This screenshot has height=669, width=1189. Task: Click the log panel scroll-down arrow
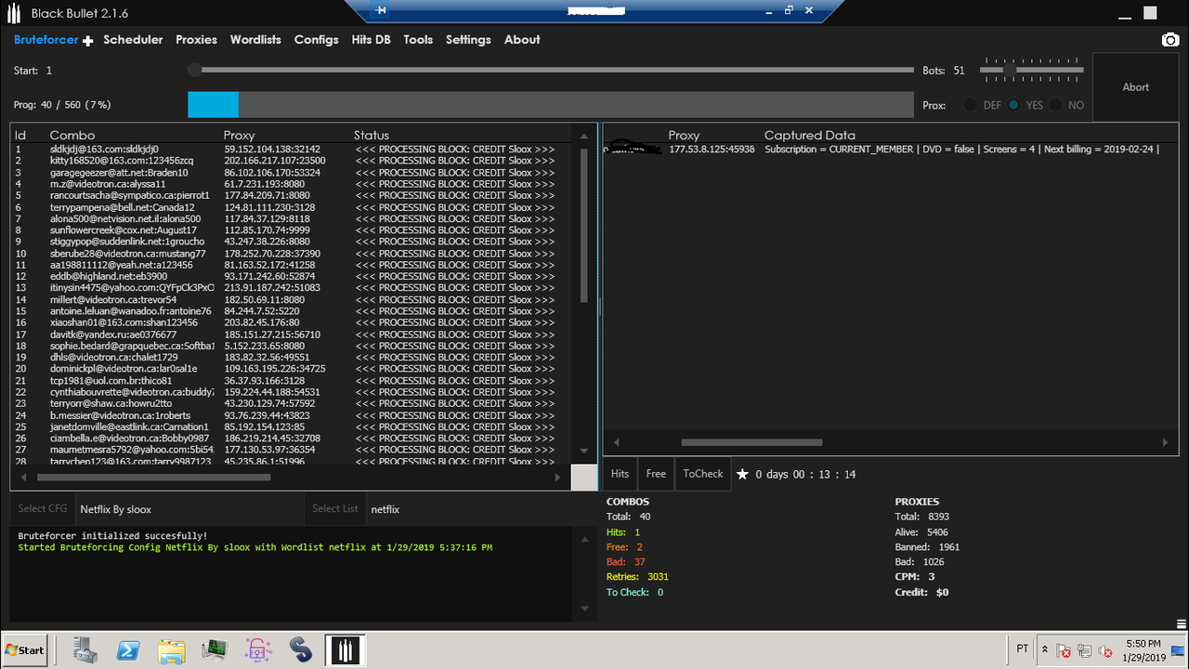click(584, 609)
